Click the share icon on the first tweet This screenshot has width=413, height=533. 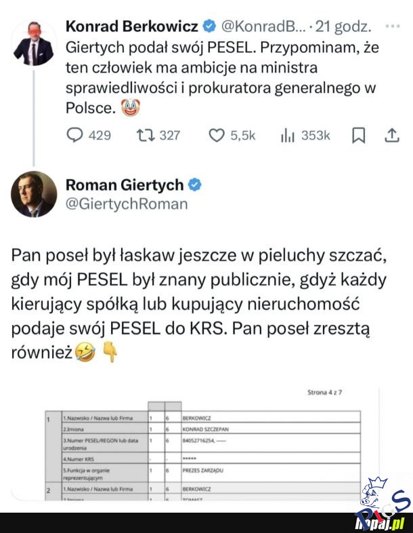[x=392, y=136]
